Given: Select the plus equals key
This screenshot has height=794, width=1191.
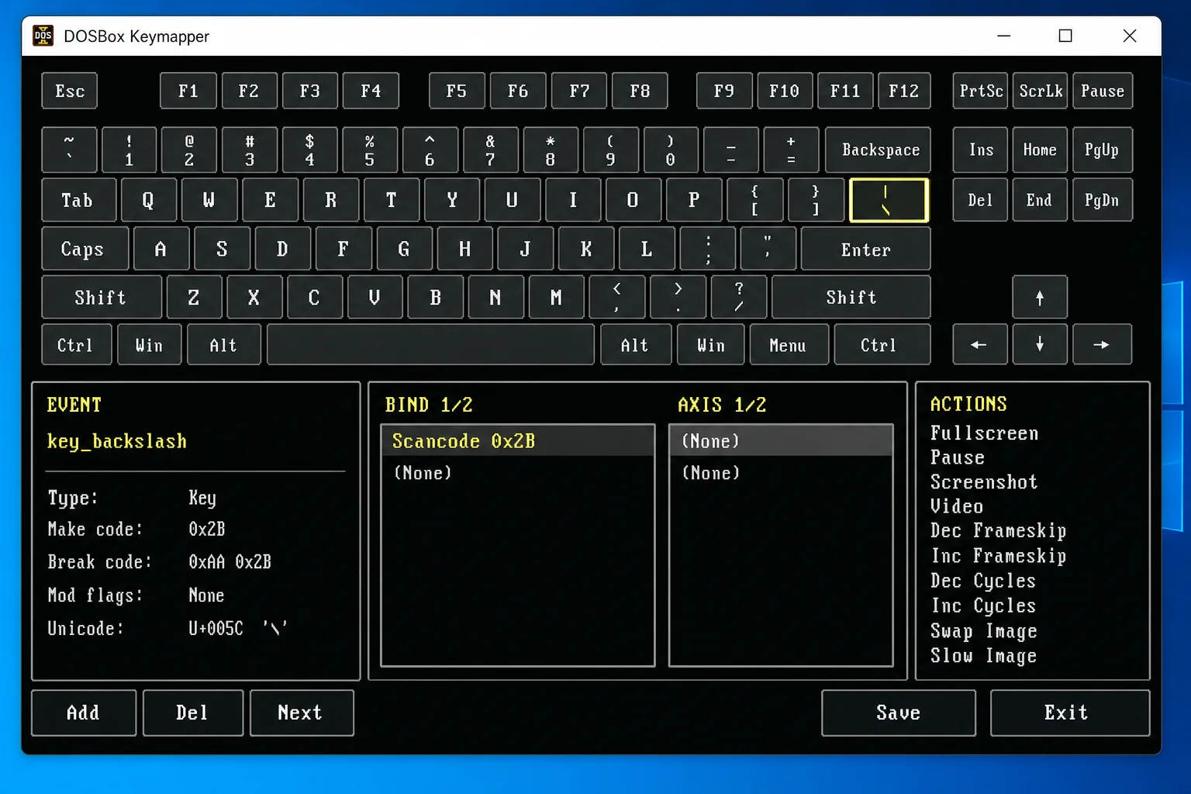Looking at the screenshot, I should pyautogui.click(x=791, y=150).
